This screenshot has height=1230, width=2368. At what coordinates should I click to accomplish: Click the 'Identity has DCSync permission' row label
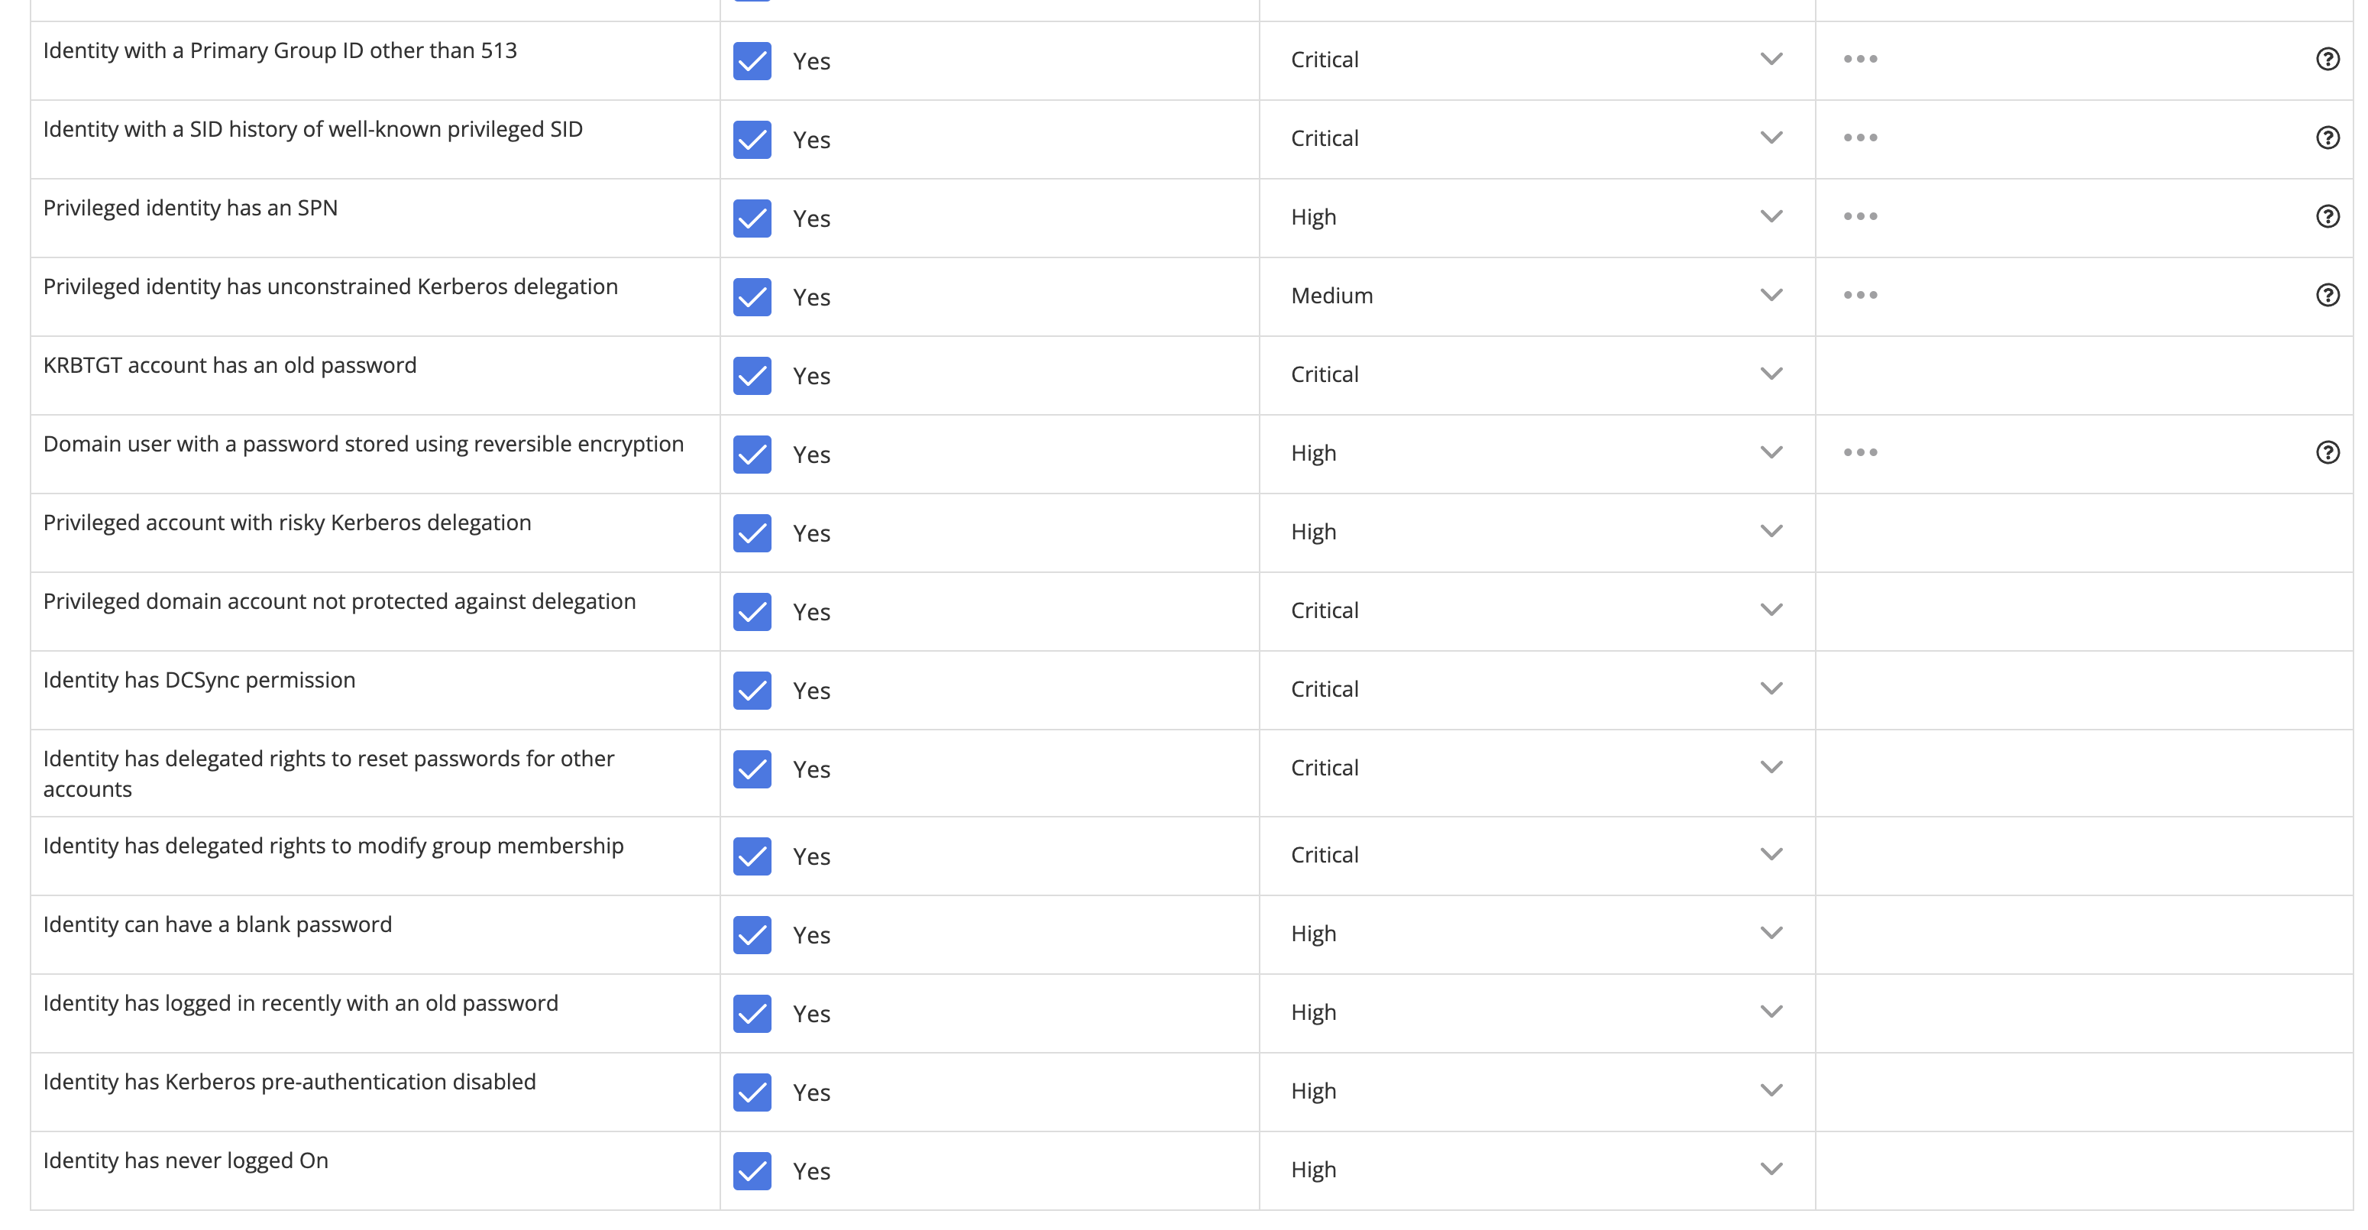[x=199, y=680]
